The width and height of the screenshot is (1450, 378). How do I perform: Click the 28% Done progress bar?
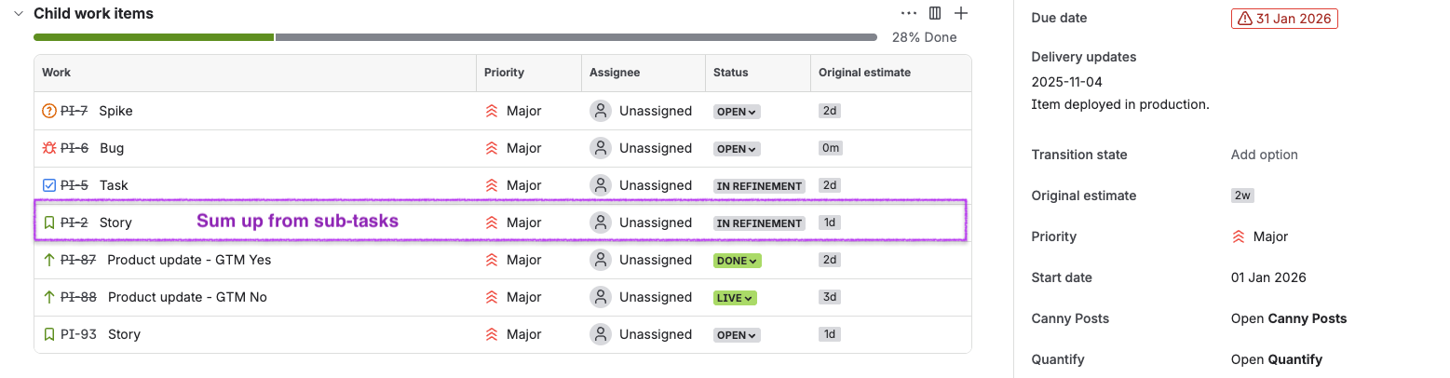coord(455,37)
